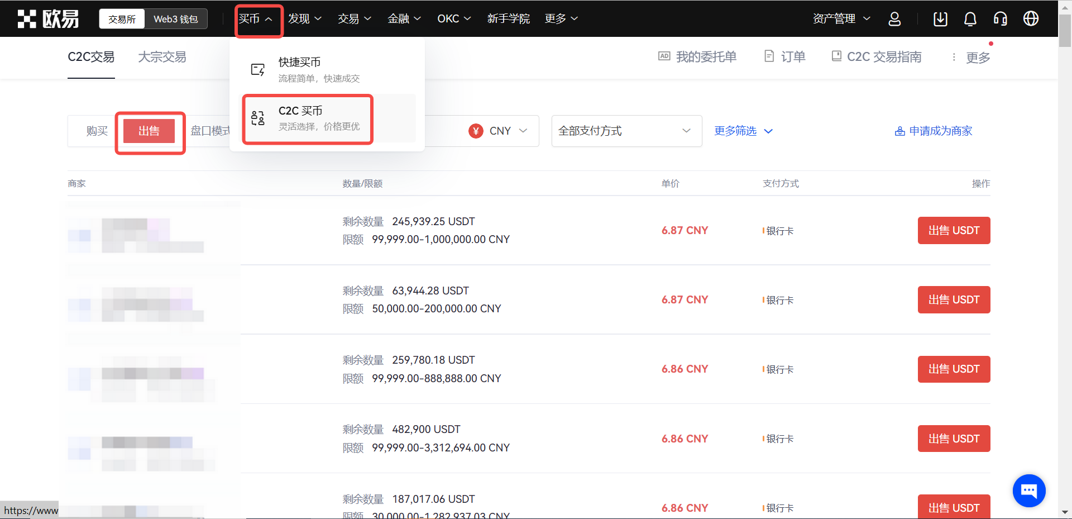Click 出售 USDT for 187,017.06 USDT offer
This screenshot has width=1072, height=519.
[x=954, y=507]
